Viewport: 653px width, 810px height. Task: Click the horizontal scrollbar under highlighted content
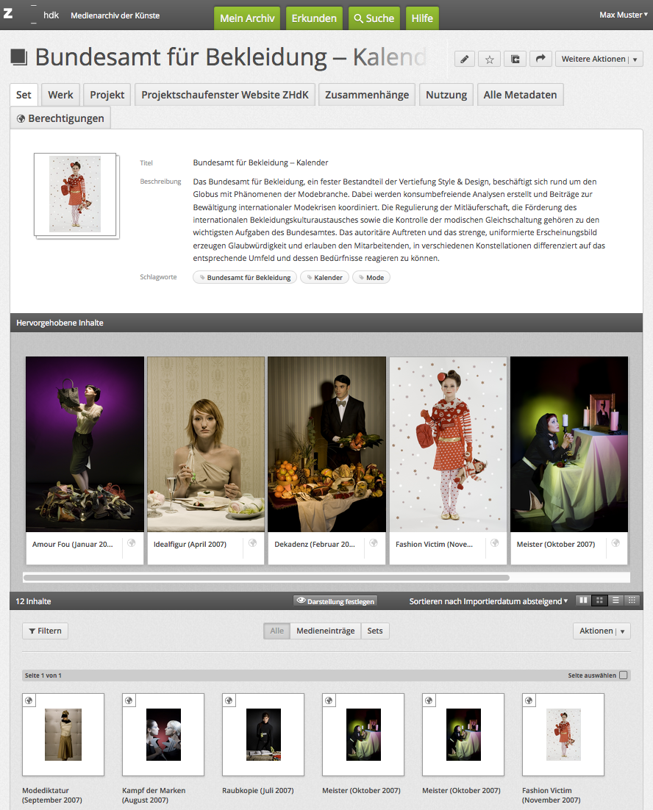(266, 578)
